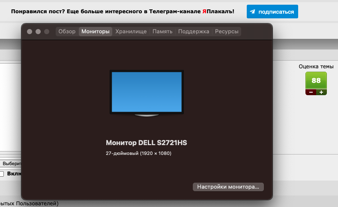338x207 pixels.
Task: Click the green 88 rating score
Action: tap(316, 81)
